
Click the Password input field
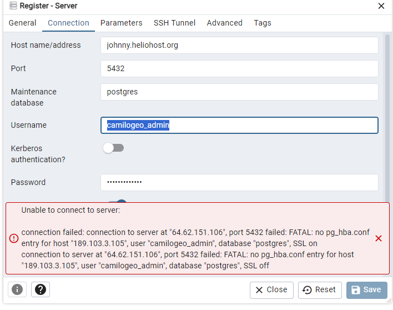pyautogui.click(x=239, y=182)
